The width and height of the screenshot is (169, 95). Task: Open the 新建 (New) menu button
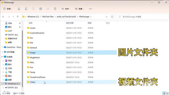(x=8, y=9)
